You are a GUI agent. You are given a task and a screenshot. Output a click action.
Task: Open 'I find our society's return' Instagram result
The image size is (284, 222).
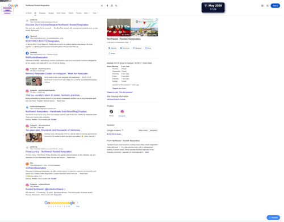(53, 95)
